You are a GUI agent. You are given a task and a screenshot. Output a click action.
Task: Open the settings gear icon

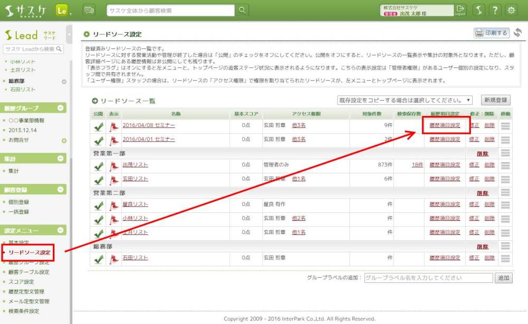tap(511, 10)
